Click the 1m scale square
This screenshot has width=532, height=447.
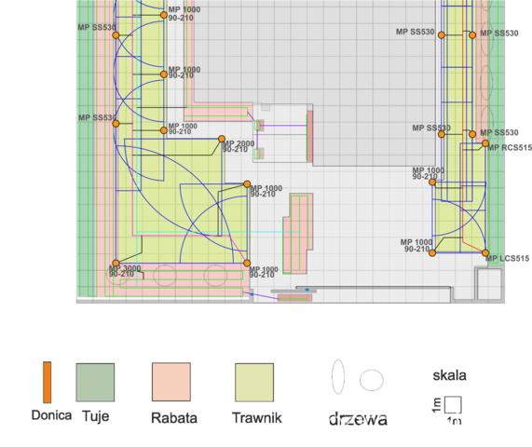453,404
